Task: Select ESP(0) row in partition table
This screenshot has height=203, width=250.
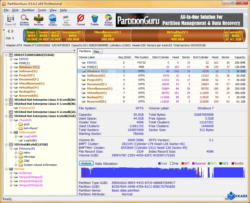Action: [x=162, y=63]
